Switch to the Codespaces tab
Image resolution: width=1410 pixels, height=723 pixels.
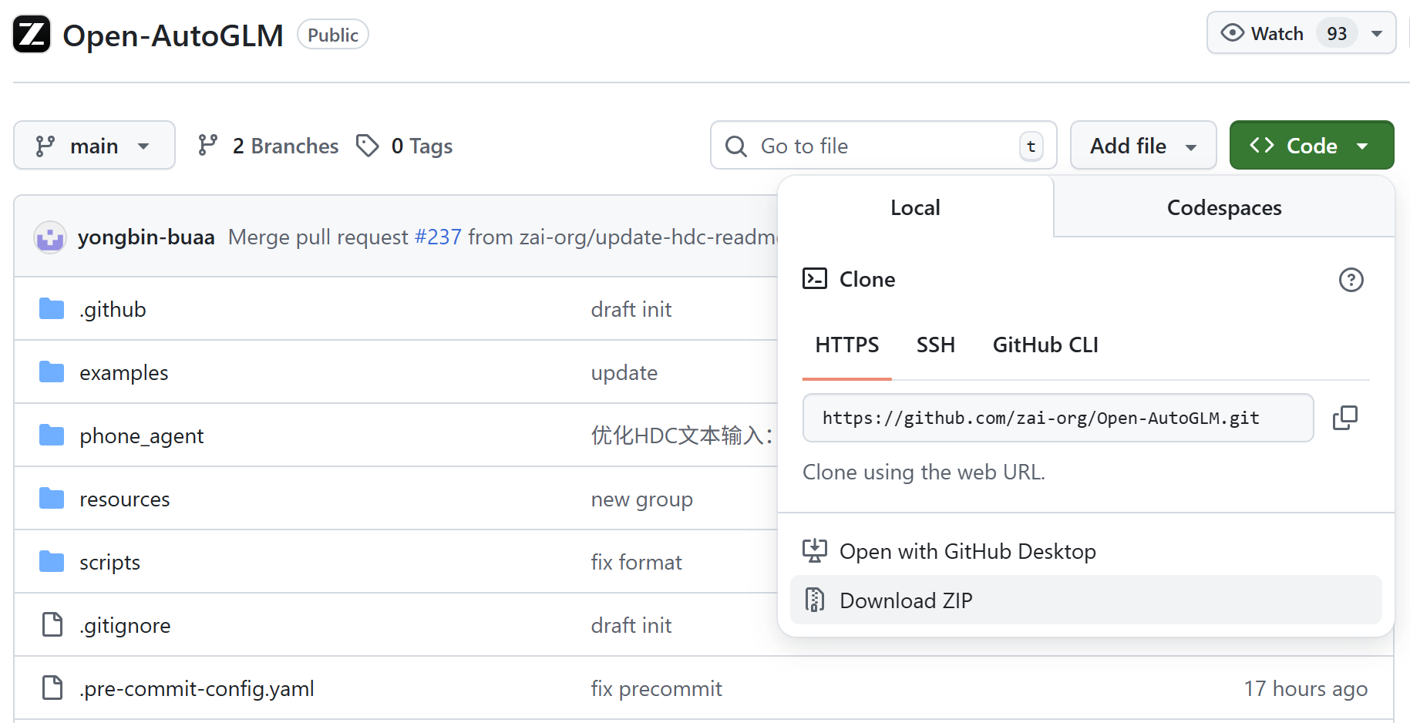tap(1224, 207)
